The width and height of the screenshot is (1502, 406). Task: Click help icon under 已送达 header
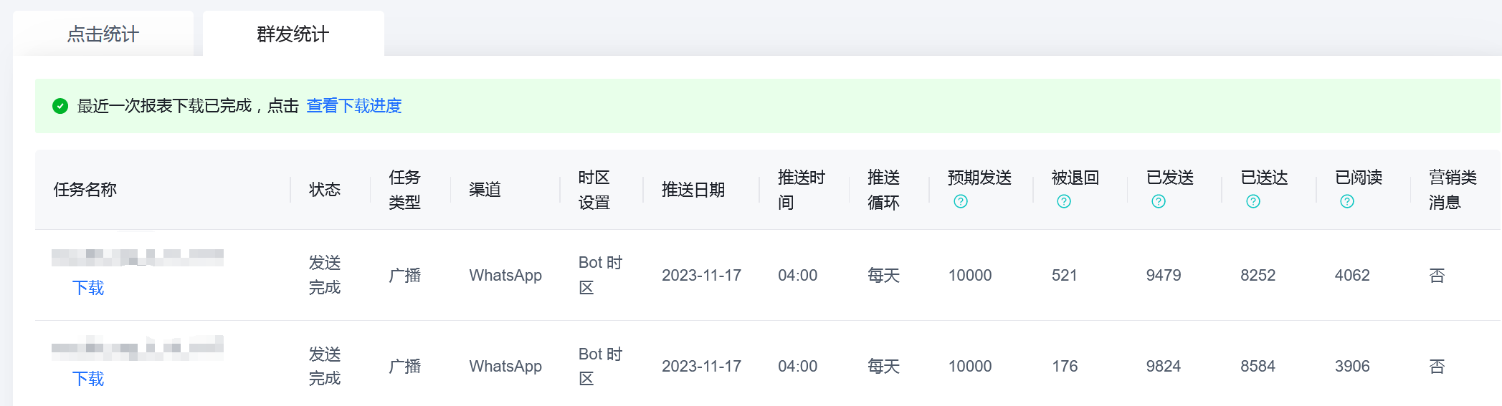(x=1253, y=202)
